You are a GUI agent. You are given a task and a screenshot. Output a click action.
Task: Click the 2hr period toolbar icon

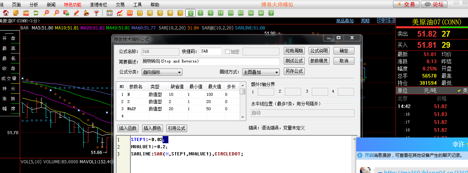[x=251, y=13]
